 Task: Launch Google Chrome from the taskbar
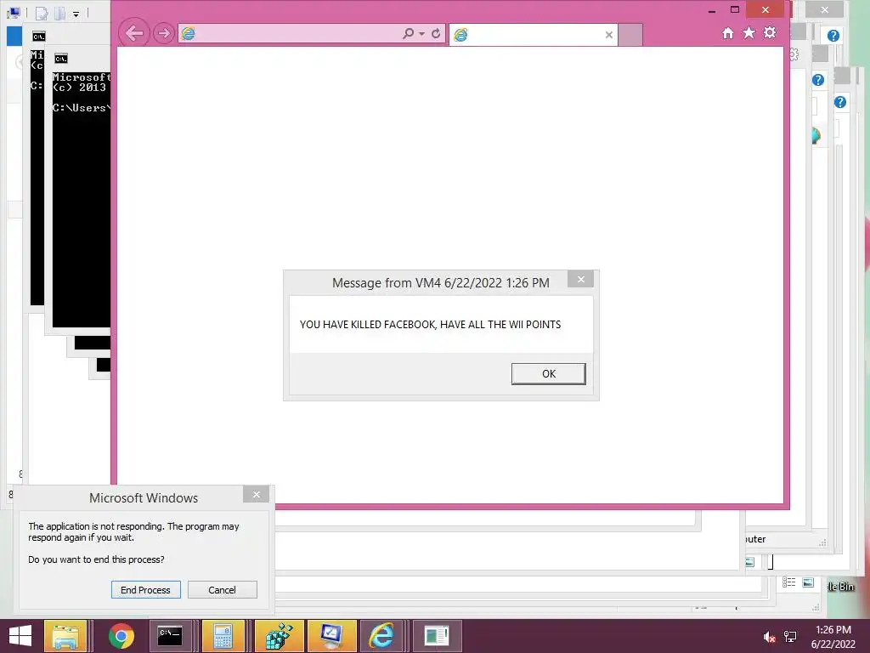coord(121,636)
